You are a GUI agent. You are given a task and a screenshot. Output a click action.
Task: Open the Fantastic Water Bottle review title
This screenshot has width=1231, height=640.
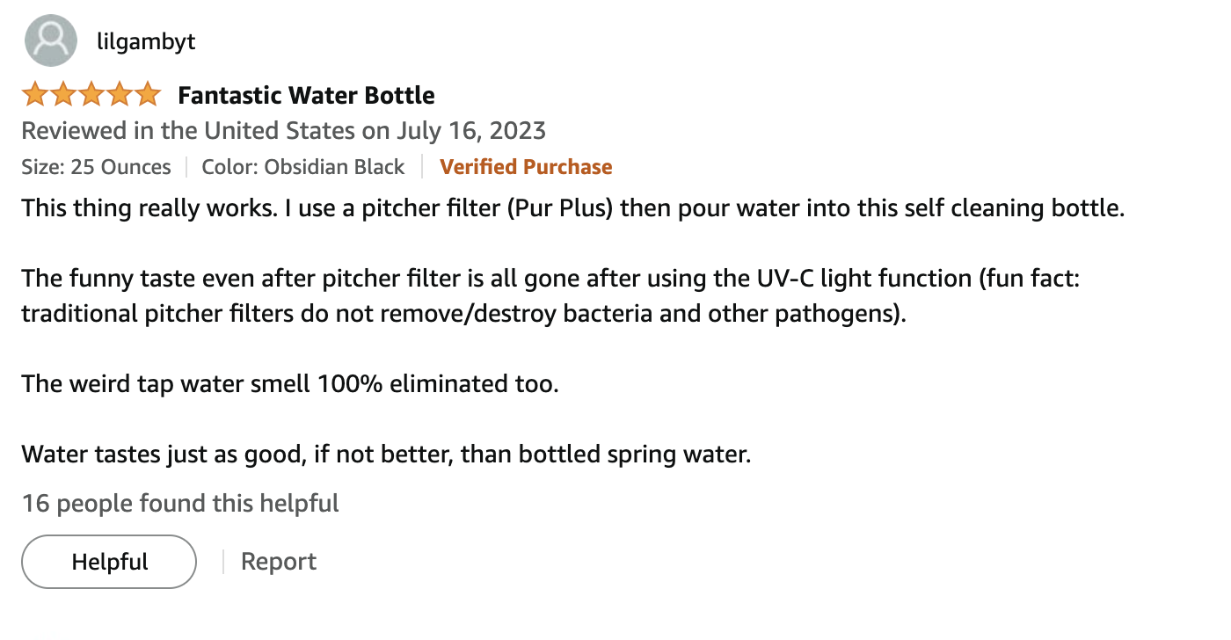[306, 95]
